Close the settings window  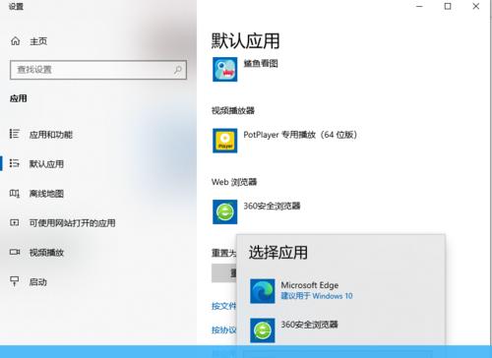476,6
